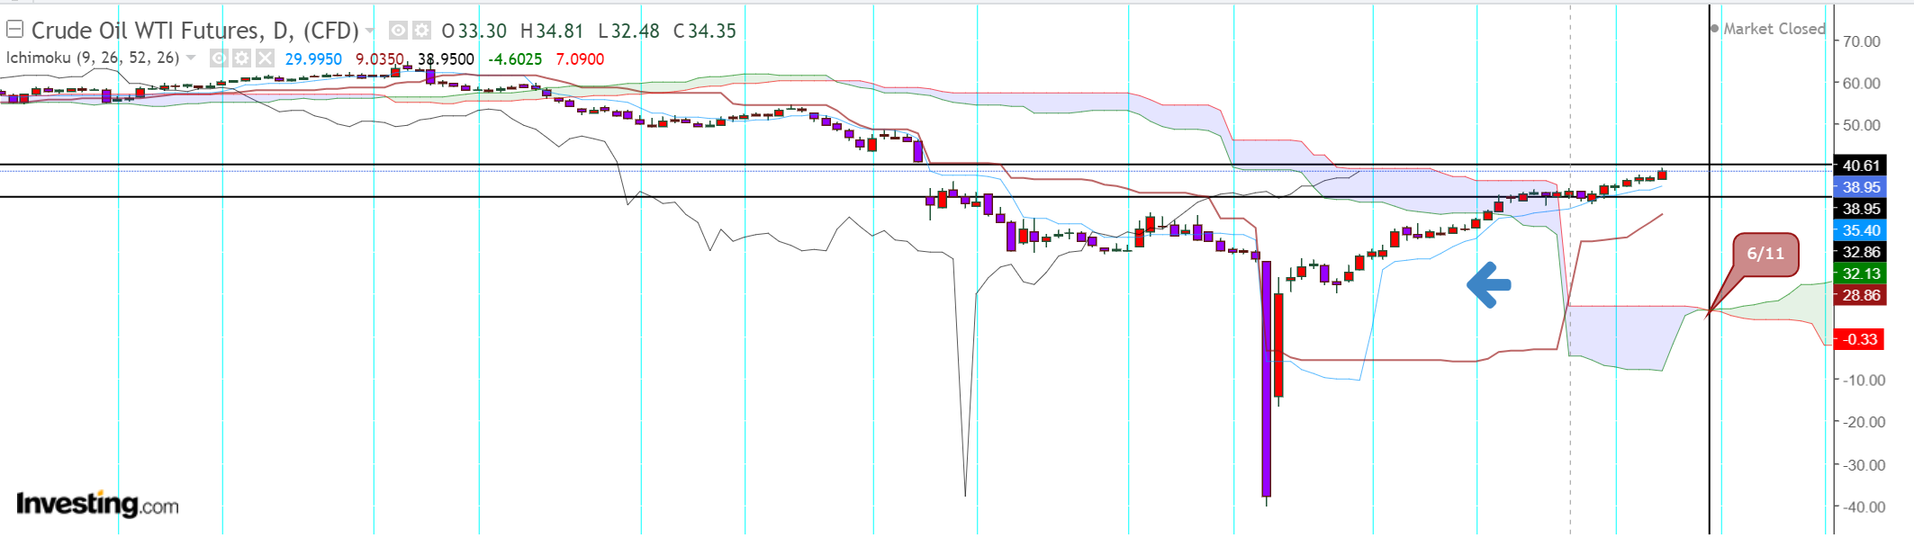The image size is (1914, 547).
Task: Click the red -0.33 axis label
Action: pyautogui.click(x=1860, y=339)
